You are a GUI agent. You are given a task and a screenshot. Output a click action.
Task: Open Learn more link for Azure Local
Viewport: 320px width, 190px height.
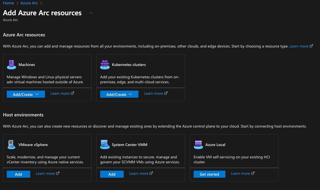[x=240, y=174]
